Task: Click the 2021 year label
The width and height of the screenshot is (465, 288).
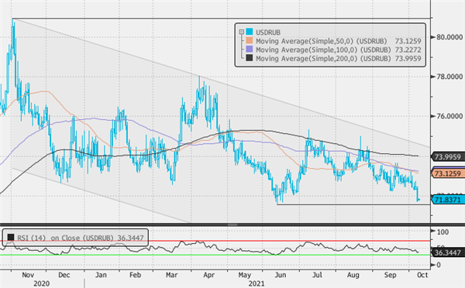Action: click(257, 283)
